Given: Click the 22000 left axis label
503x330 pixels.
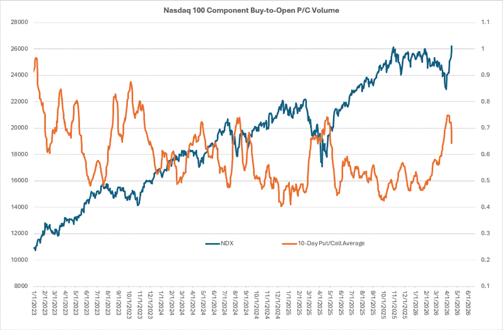Looking at the screenshot, I should pyautogui.click(x=19, y=101).
